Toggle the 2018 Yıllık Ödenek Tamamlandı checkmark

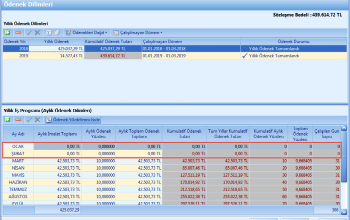pos(244,49)
